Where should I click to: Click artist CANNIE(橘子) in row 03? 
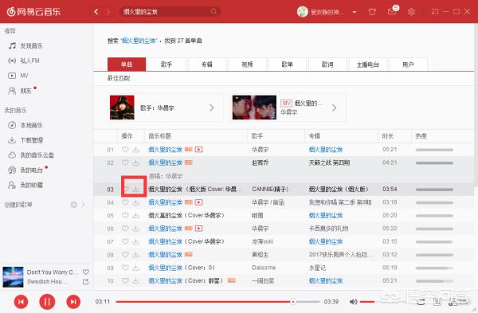click(x=270, y=189)
